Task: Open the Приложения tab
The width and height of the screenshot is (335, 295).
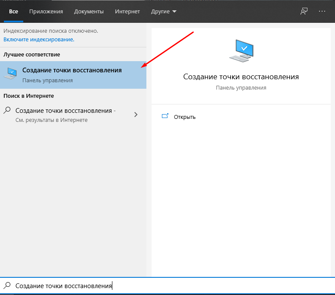Action: (46, 12)
